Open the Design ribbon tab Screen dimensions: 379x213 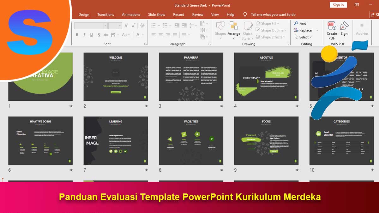point(84,15)
